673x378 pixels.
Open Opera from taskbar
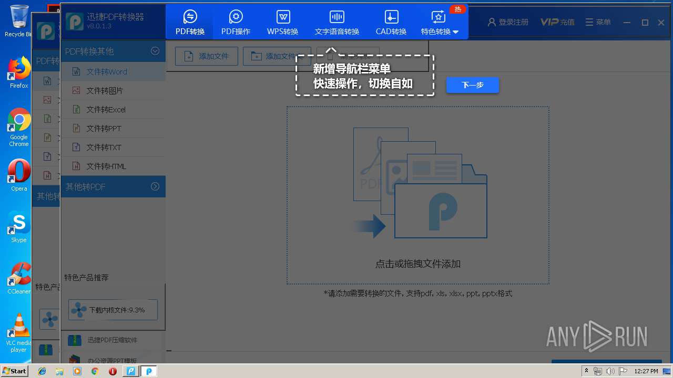[x=113, y=371]
